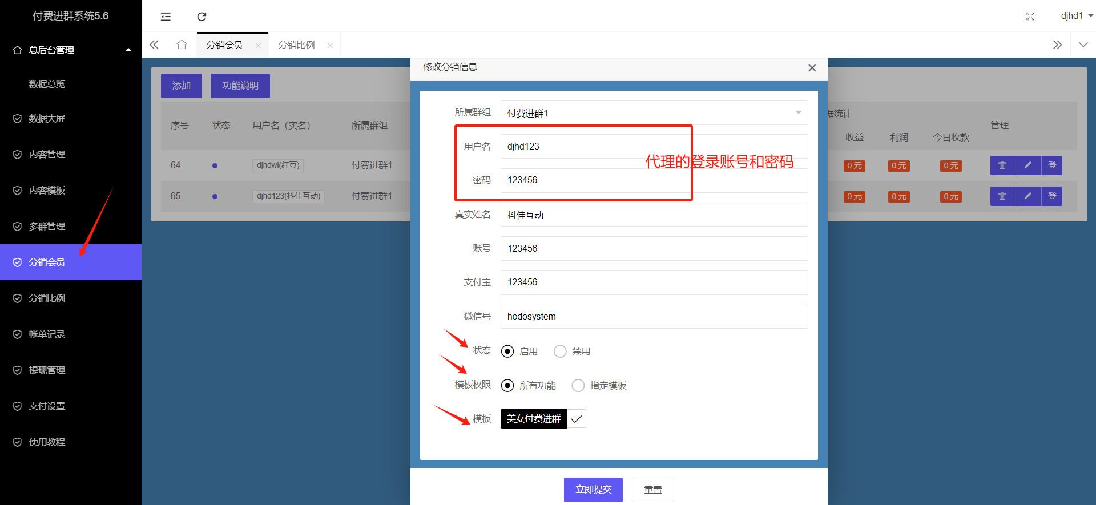Open 使用教程 in the sidebar
Image resolution: width=1096 pixels, height=505 pixels.
click(47, 442)
